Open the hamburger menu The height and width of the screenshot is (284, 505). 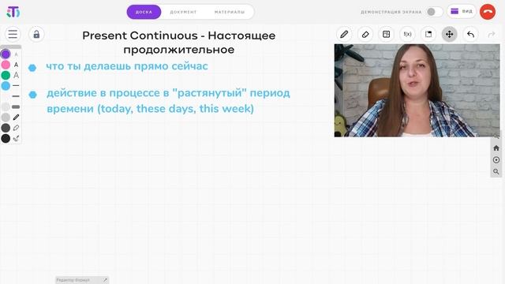click(x=13, y=34)
